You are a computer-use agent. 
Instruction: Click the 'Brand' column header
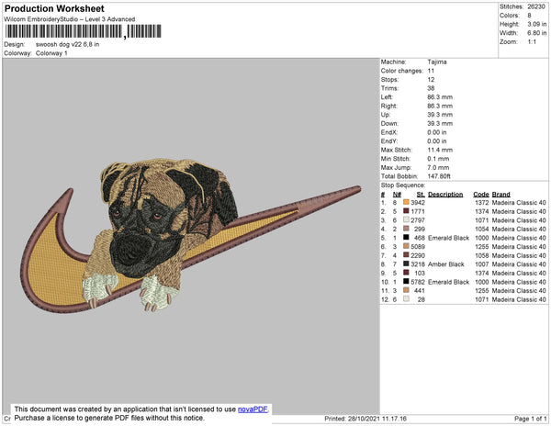[x=501, y=195]
